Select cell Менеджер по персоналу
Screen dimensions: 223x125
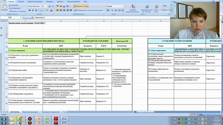click(87, 70)
